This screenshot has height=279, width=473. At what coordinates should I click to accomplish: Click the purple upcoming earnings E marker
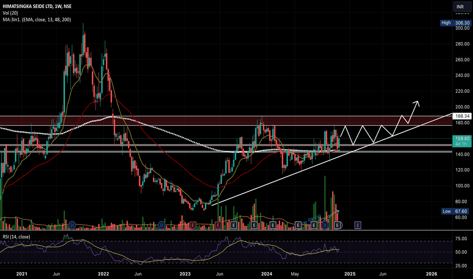pyautogui.click(x=358, y=225)
